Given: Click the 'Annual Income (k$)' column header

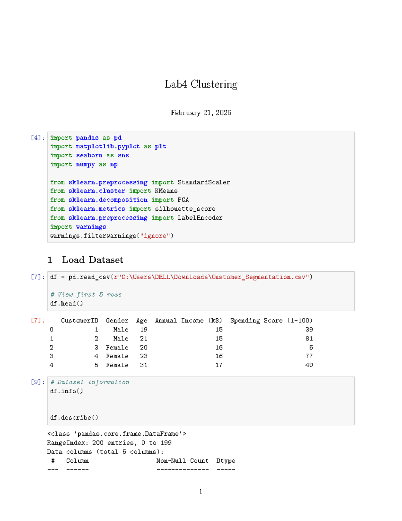Looking at the screenshot, I should click(189, 321).
